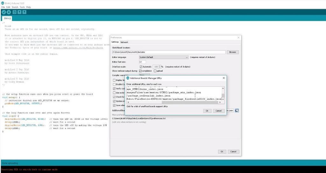Toggle verbose output during upload checkbox
This screenshot has width=326, height=173.
155,71
